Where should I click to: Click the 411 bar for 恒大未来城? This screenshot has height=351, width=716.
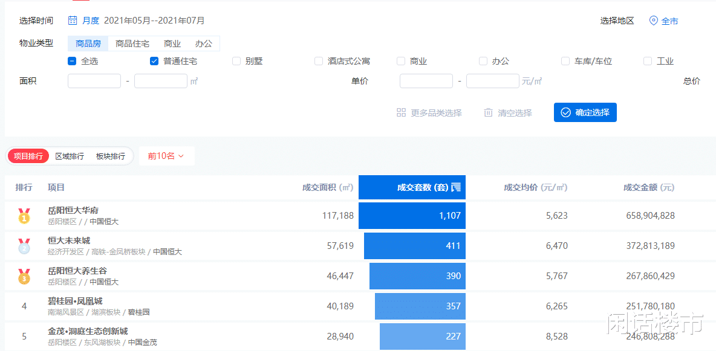[x=415, y=246]
